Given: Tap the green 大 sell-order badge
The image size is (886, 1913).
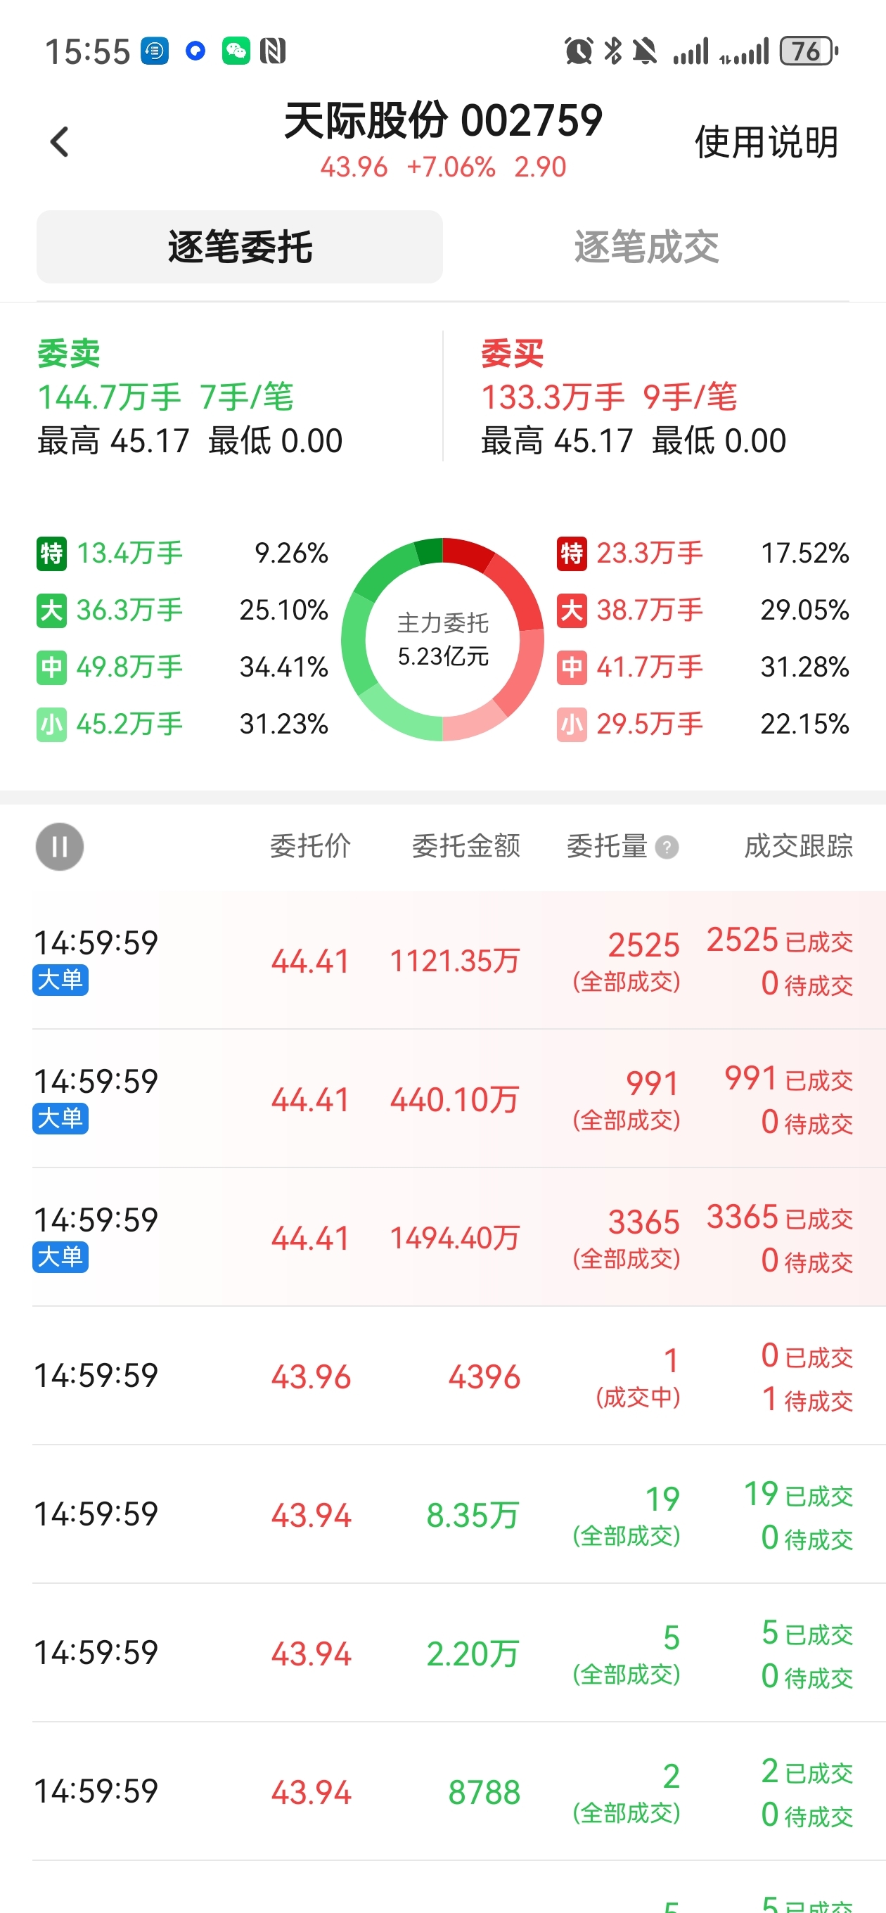Looking at the screenshot, I should tap(51, 610).
